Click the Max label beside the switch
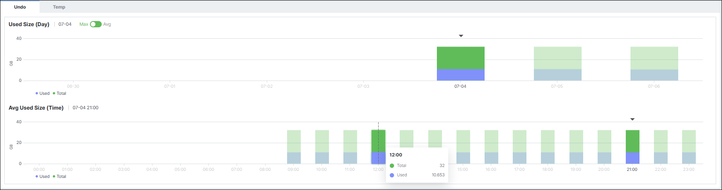This screenshot has height=190, width=722. [x=84, y=24]
